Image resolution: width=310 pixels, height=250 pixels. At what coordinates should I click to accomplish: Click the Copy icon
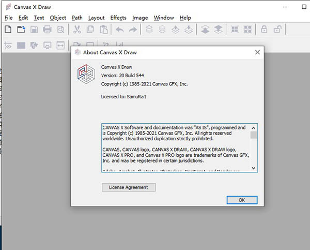pyautogui.click(x=90, y=30)
